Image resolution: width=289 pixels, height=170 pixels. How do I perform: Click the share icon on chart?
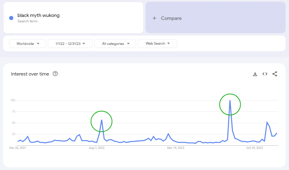tap(275, 74)
